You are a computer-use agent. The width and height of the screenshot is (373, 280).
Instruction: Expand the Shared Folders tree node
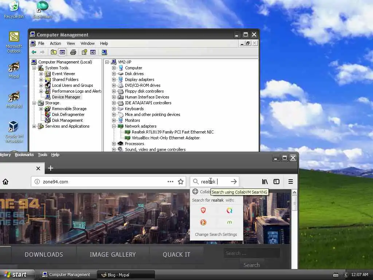click(x=41, y=79)
